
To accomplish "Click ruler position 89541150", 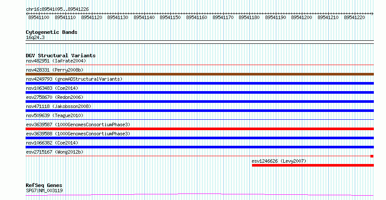I will (170, 17).
